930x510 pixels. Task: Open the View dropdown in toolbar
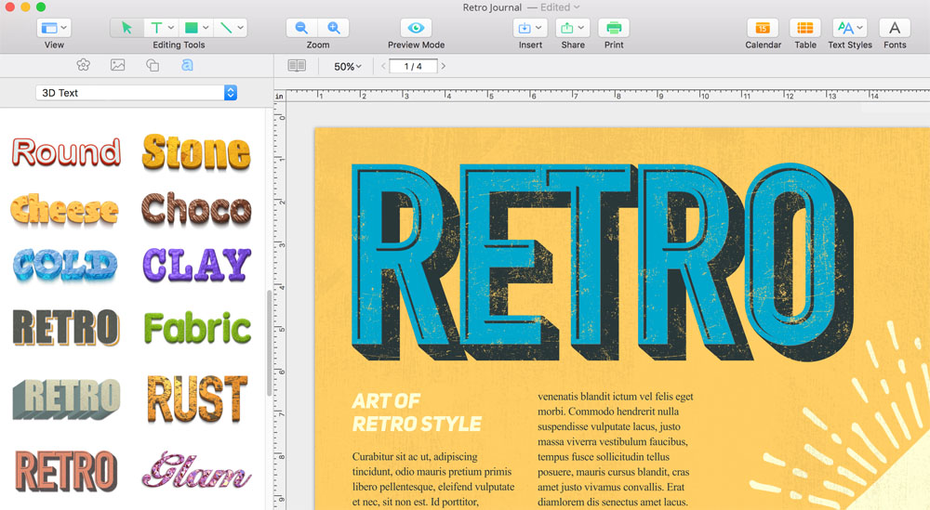[x=54, y=28]
